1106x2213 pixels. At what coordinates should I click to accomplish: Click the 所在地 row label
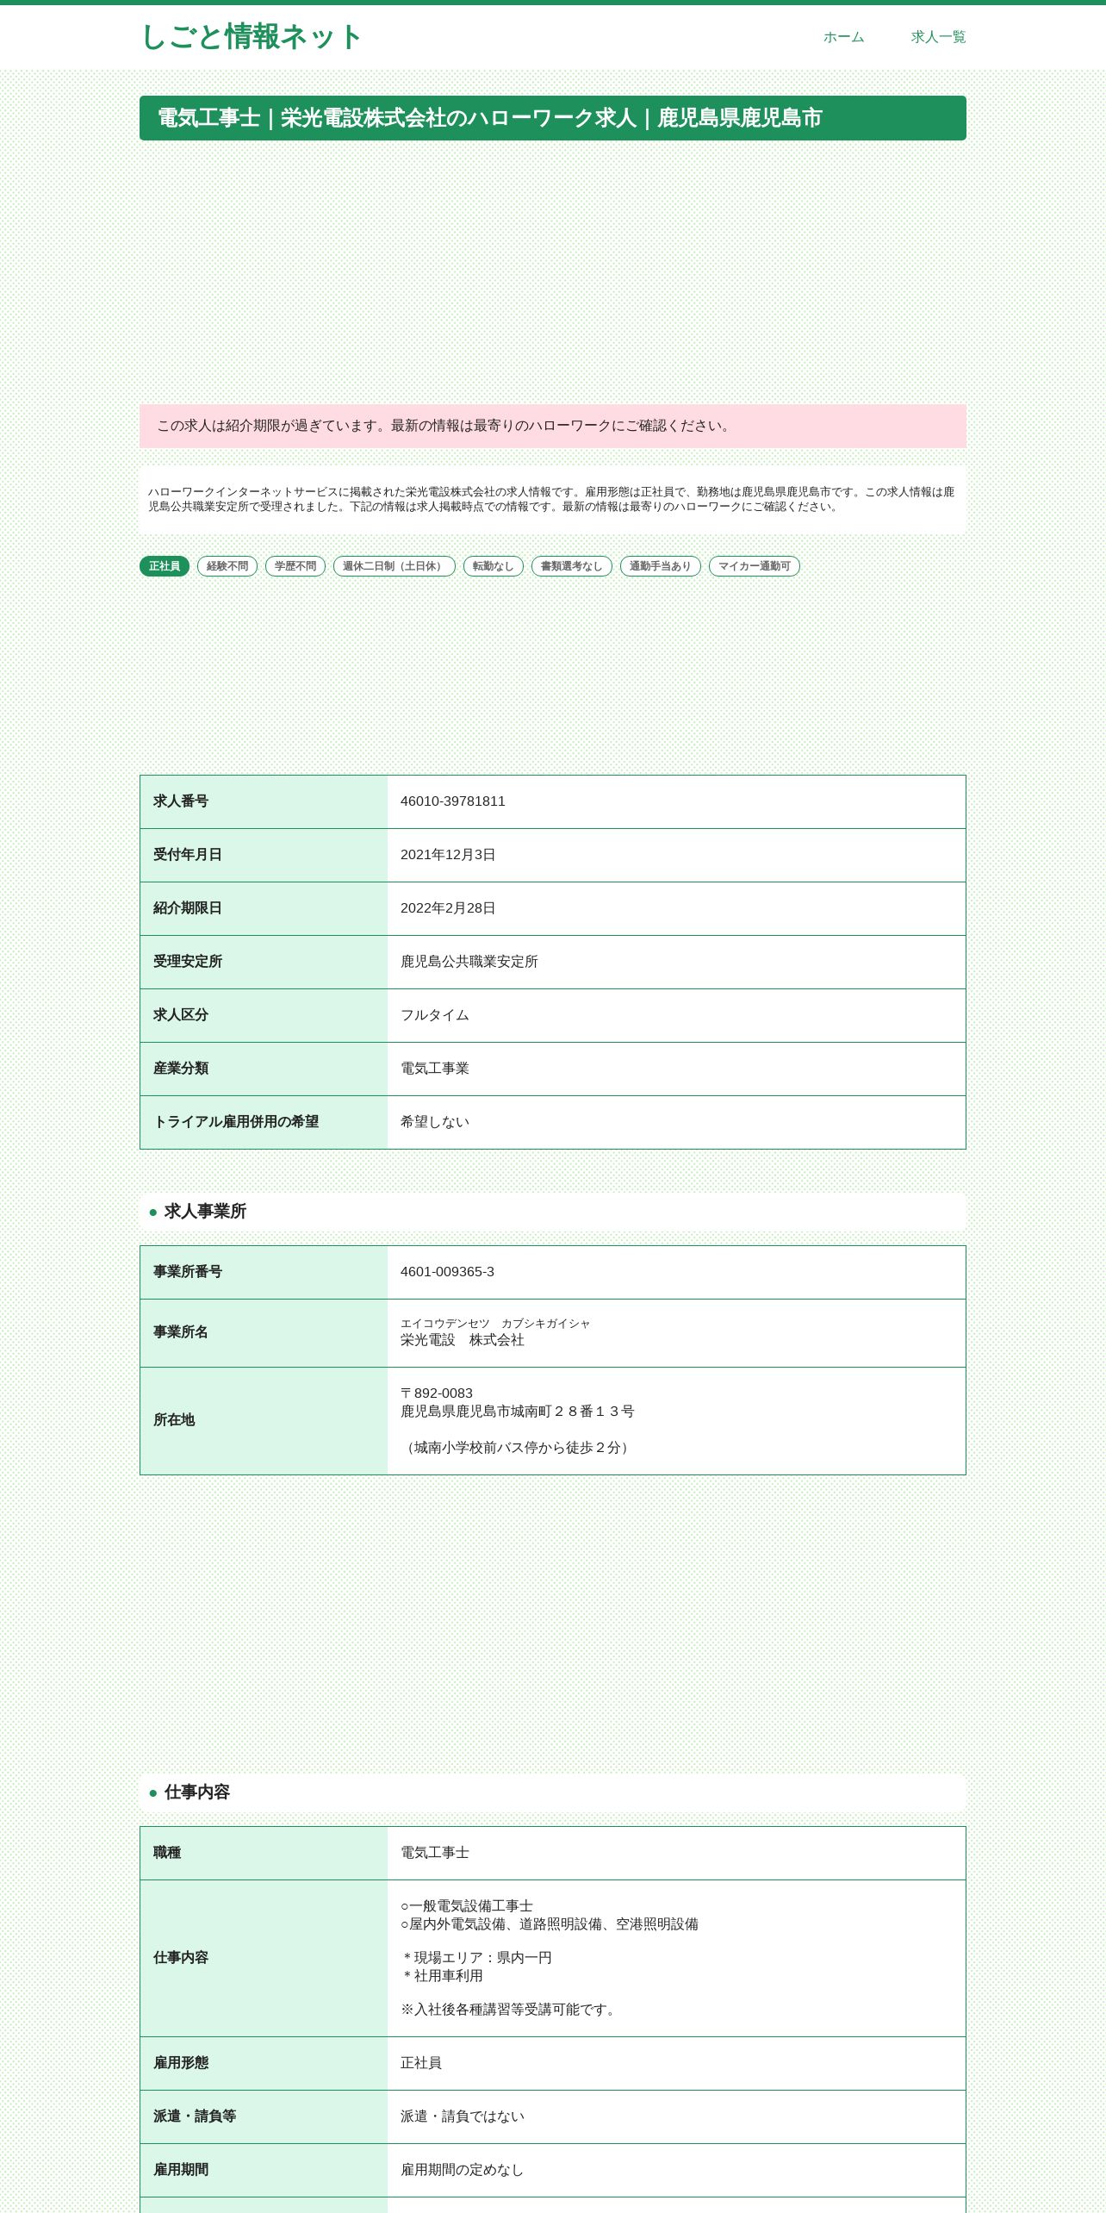coord(174,1420)
